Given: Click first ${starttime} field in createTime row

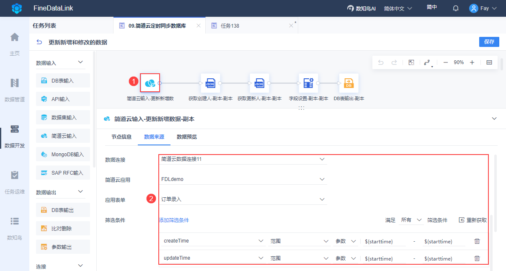Looking at the screenshot, I should [385, 241].
